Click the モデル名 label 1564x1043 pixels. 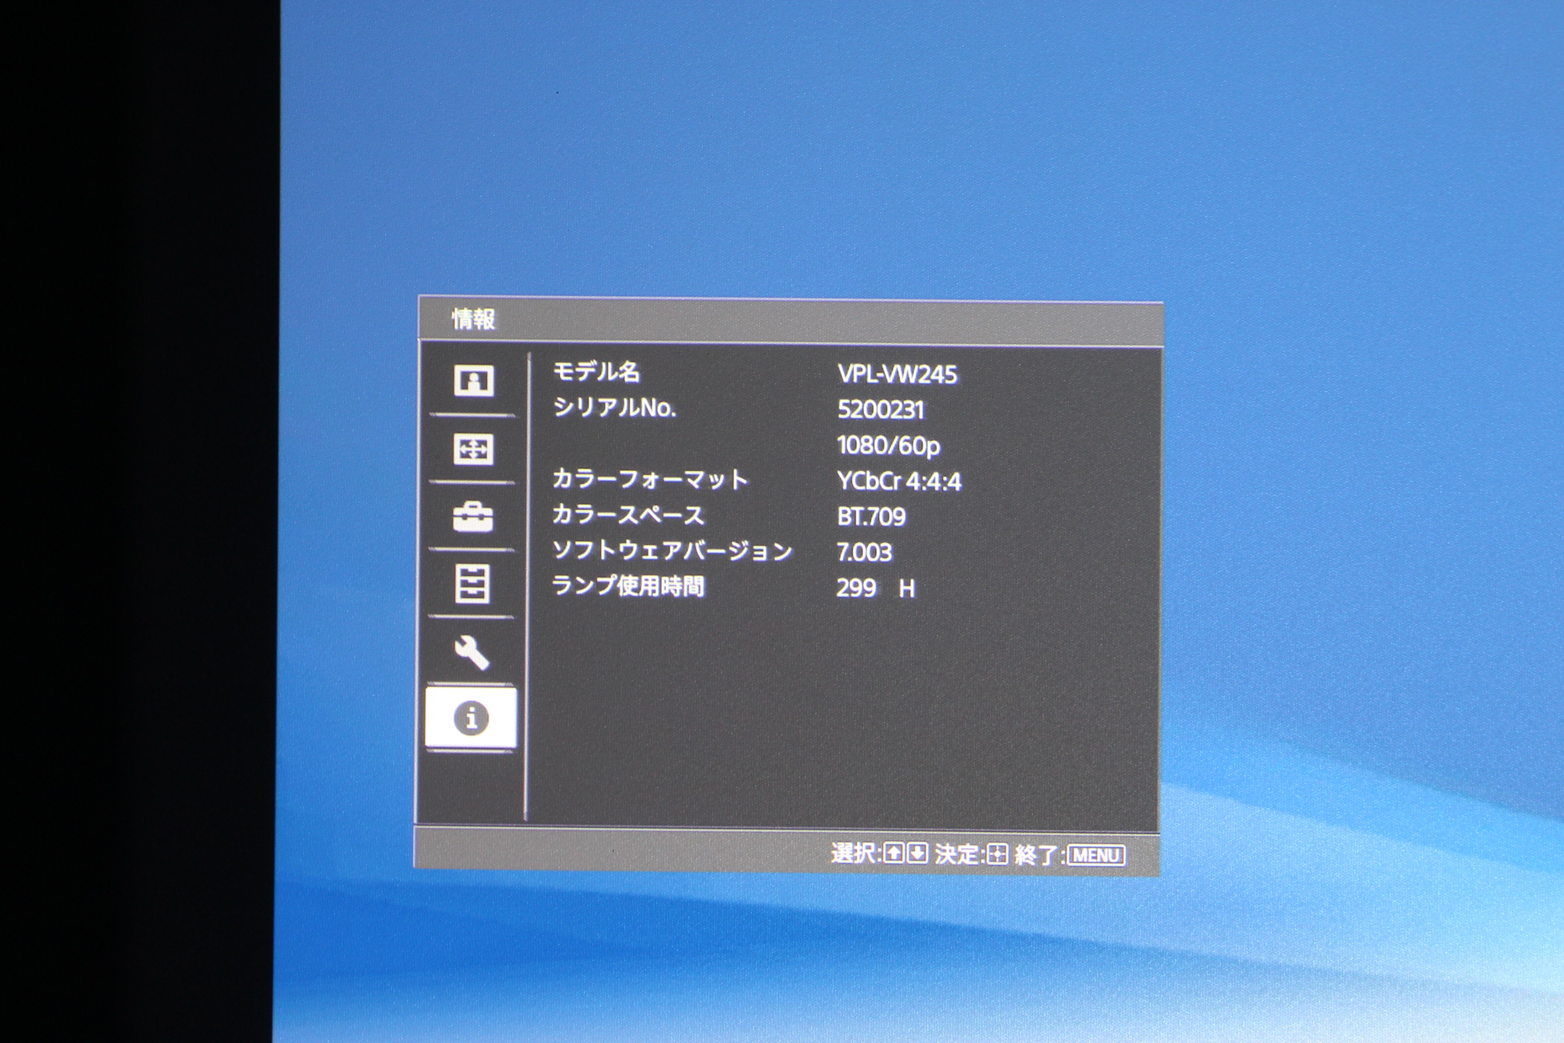(x=597, y=371)
